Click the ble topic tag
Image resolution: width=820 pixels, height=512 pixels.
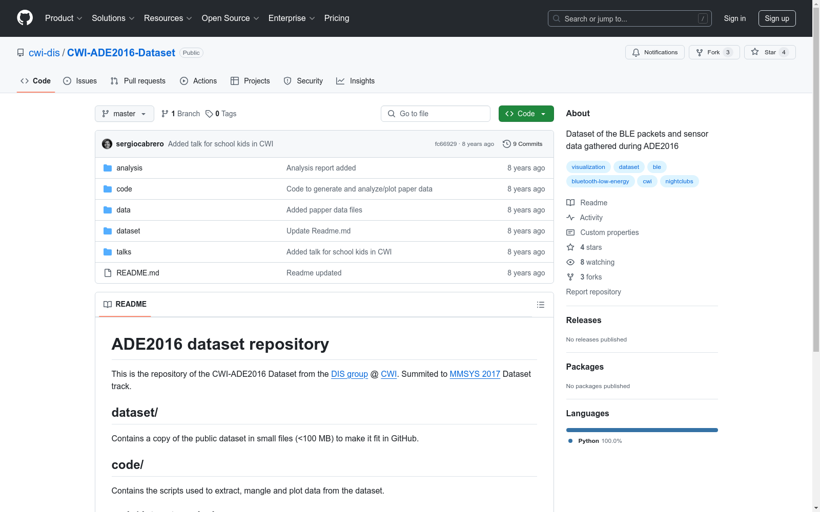click(657, 167)
